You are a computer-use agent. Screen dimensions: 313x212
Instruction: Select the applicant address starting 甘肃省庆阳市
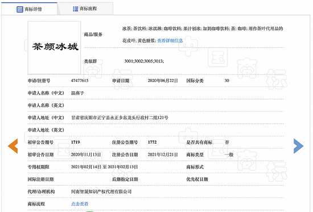tap(120, 117)
